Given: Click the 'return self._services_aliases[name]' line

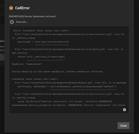Looking at the screenshot, I should (x=41, y=57).
